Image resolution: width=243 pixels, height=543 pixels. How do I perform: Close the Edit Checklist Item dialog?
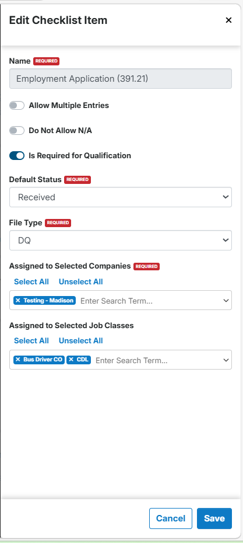coord(228,20)
